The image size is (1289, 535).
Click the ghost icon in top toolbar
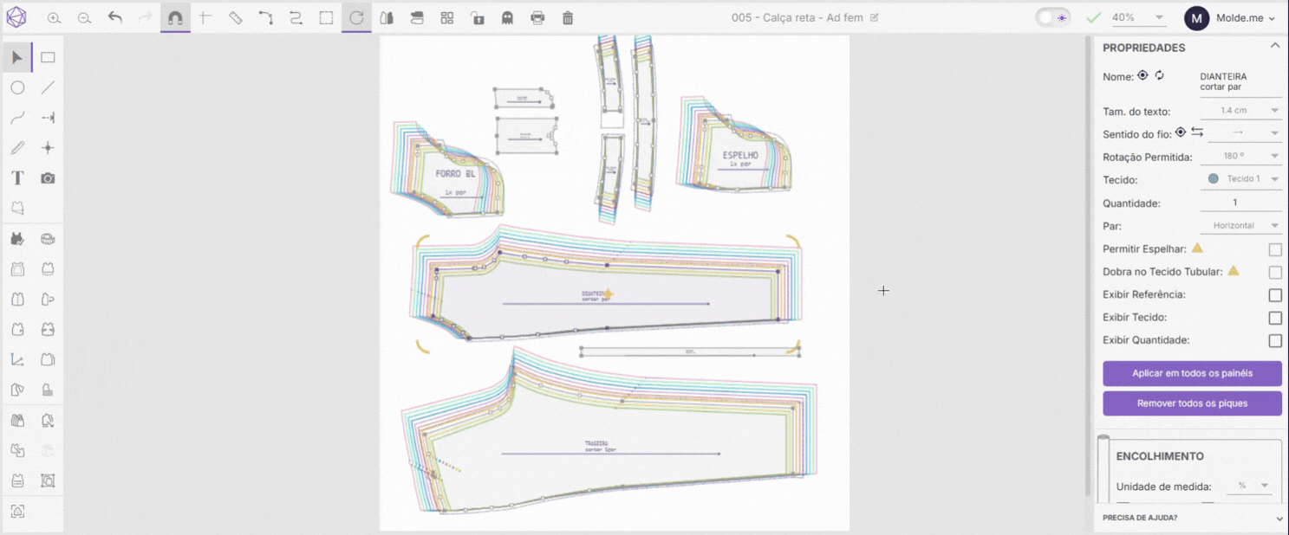tap(507, 18)
